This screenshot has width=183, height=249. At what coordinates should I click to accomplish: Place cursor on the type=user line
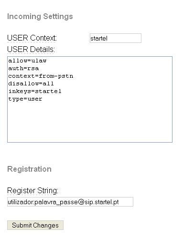(25, 99)
